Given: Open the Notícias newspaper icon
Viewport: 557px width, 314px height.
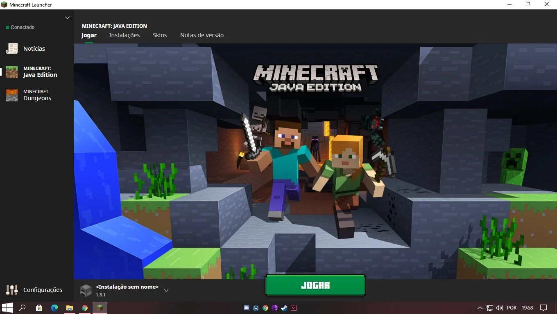Looking at the screenshot, I should click(11, 49).
